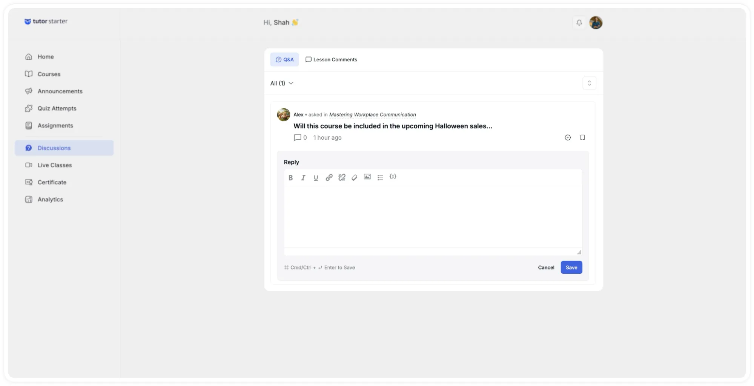Screen dimensions: 754x386
Task: Click Alex's avatar on the question
Action: pyautogui.click(x=284, y=115)
